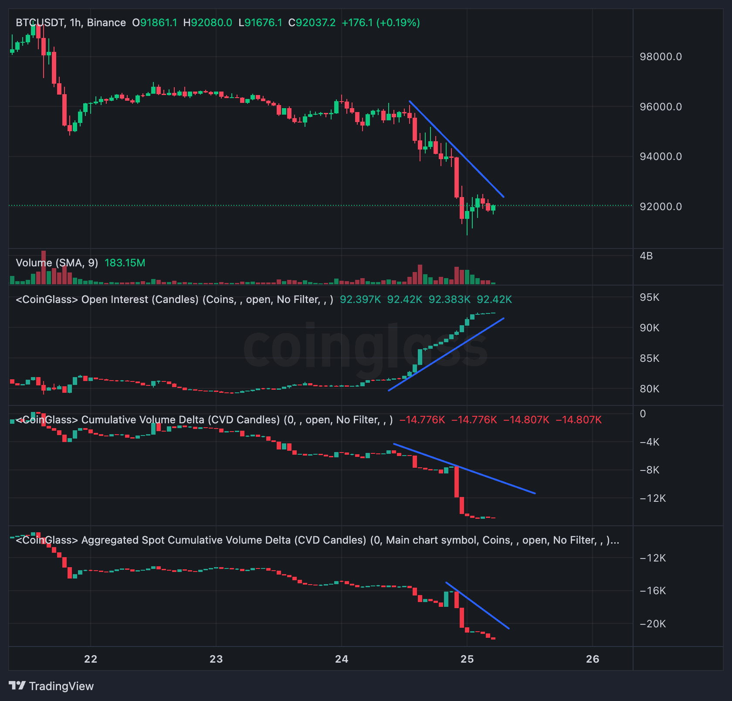Viewport: 732px width, 701px height.
Task: Select the open value O91861.1
Action: (155, 23)
